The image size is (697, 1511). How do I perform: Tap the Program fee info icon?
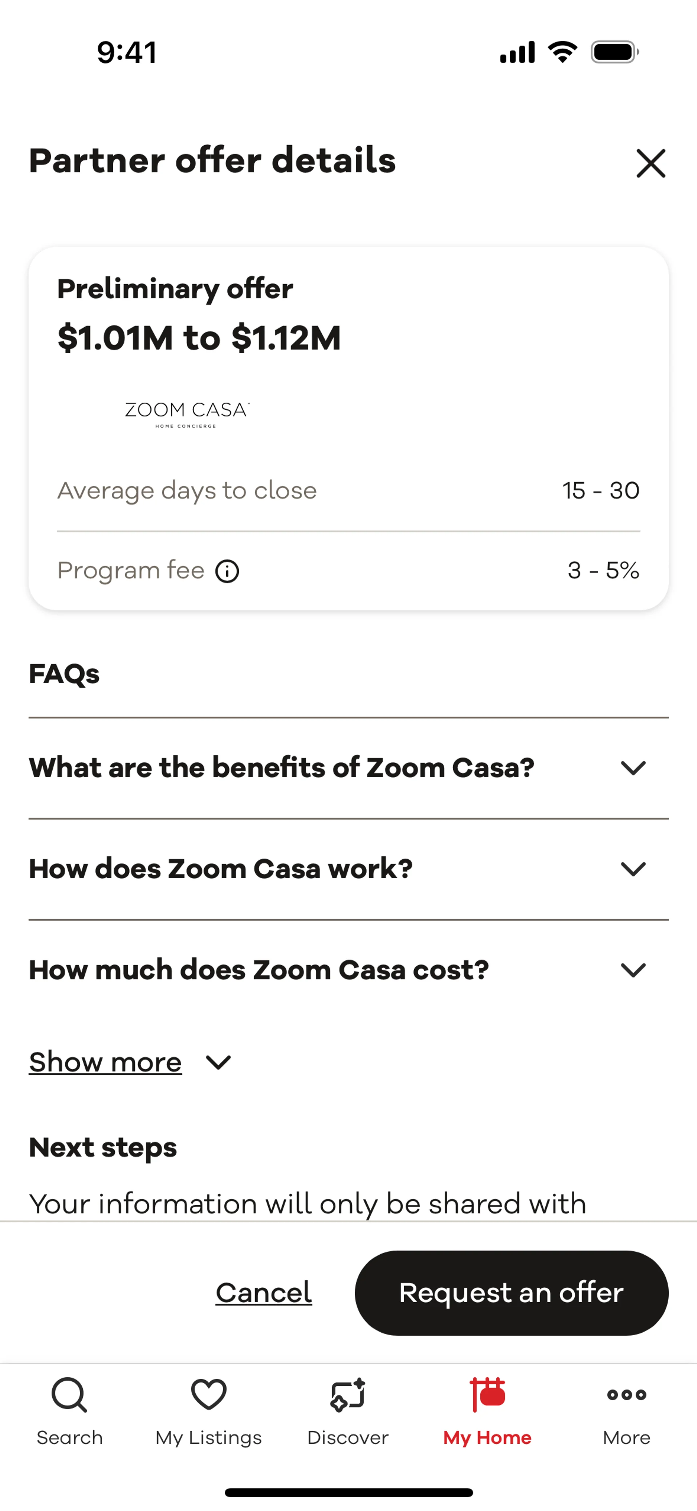[x=227, y=571]
